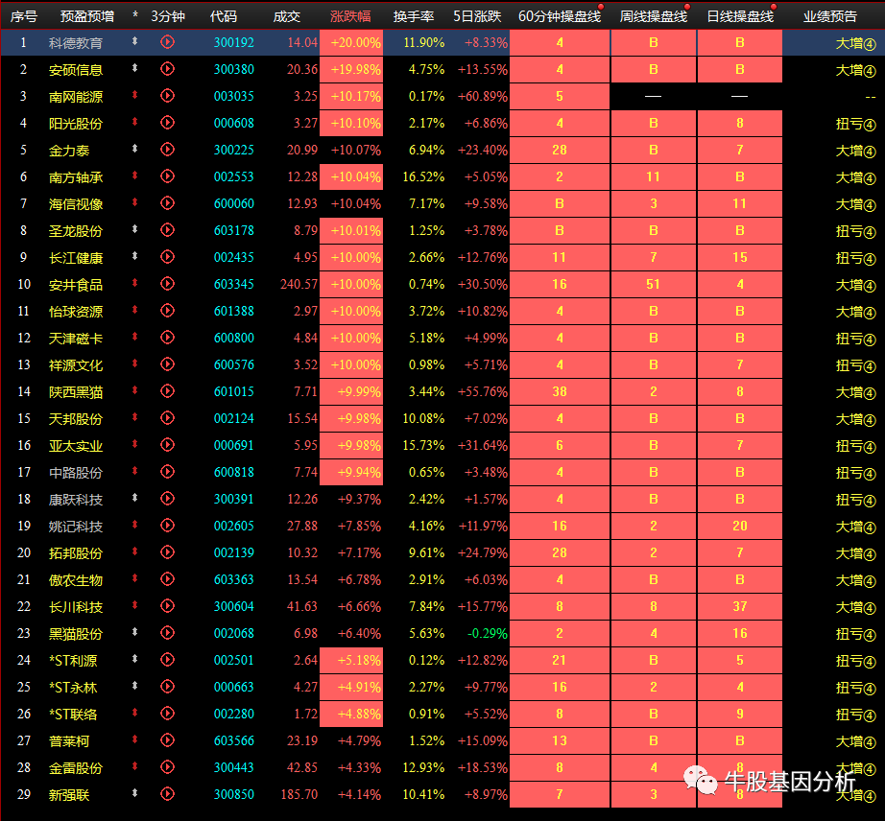The height and width of the screenshot is (821, 885).
Task: Open the play icon for 怡球资源
Action: click(x=167, y=311)
